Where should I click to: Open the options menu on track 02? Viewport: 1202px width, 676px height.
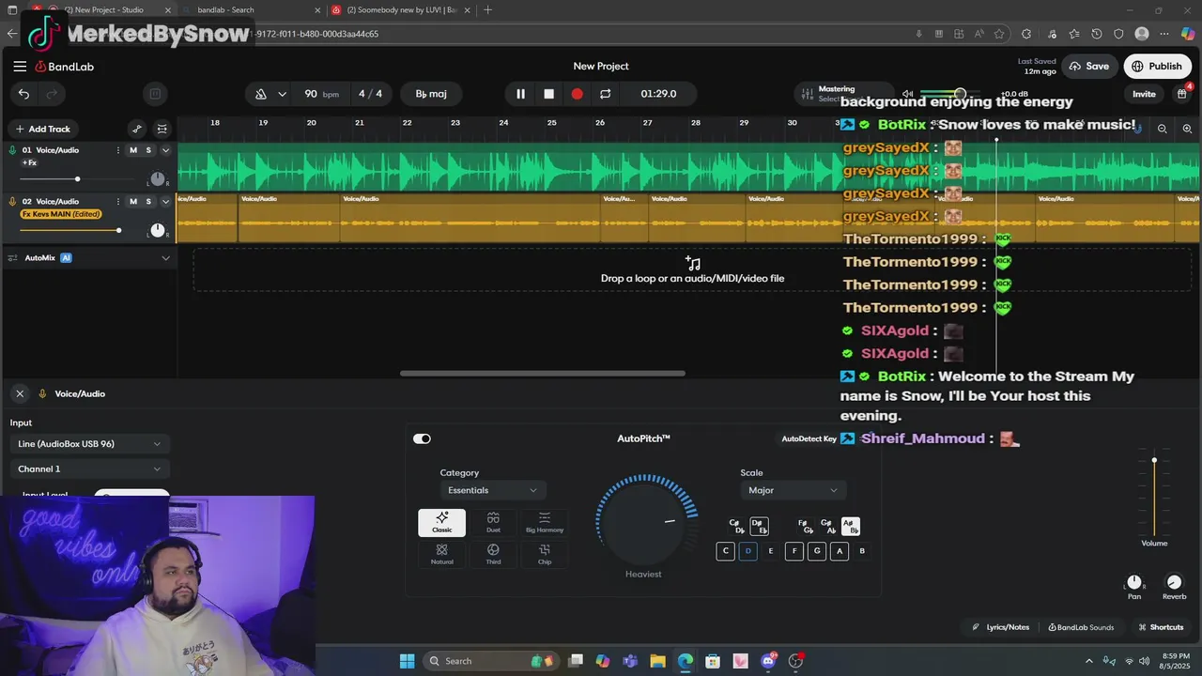click(119, 201)
